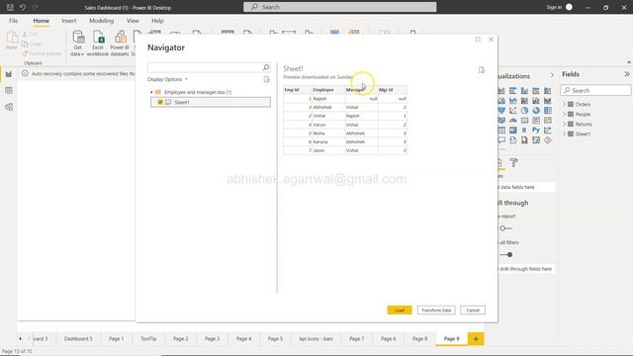Click Sign in in title bar
This screenshot has height=356, width=633.
coord(554,7)
